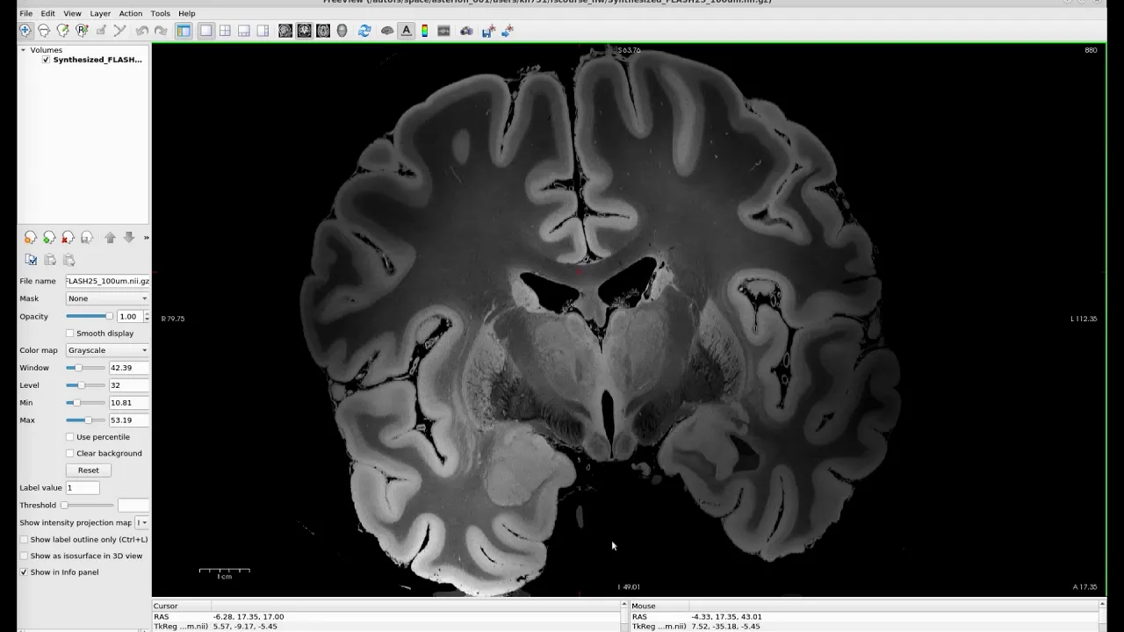Click the Opacity slider

[x=90, y=317]
